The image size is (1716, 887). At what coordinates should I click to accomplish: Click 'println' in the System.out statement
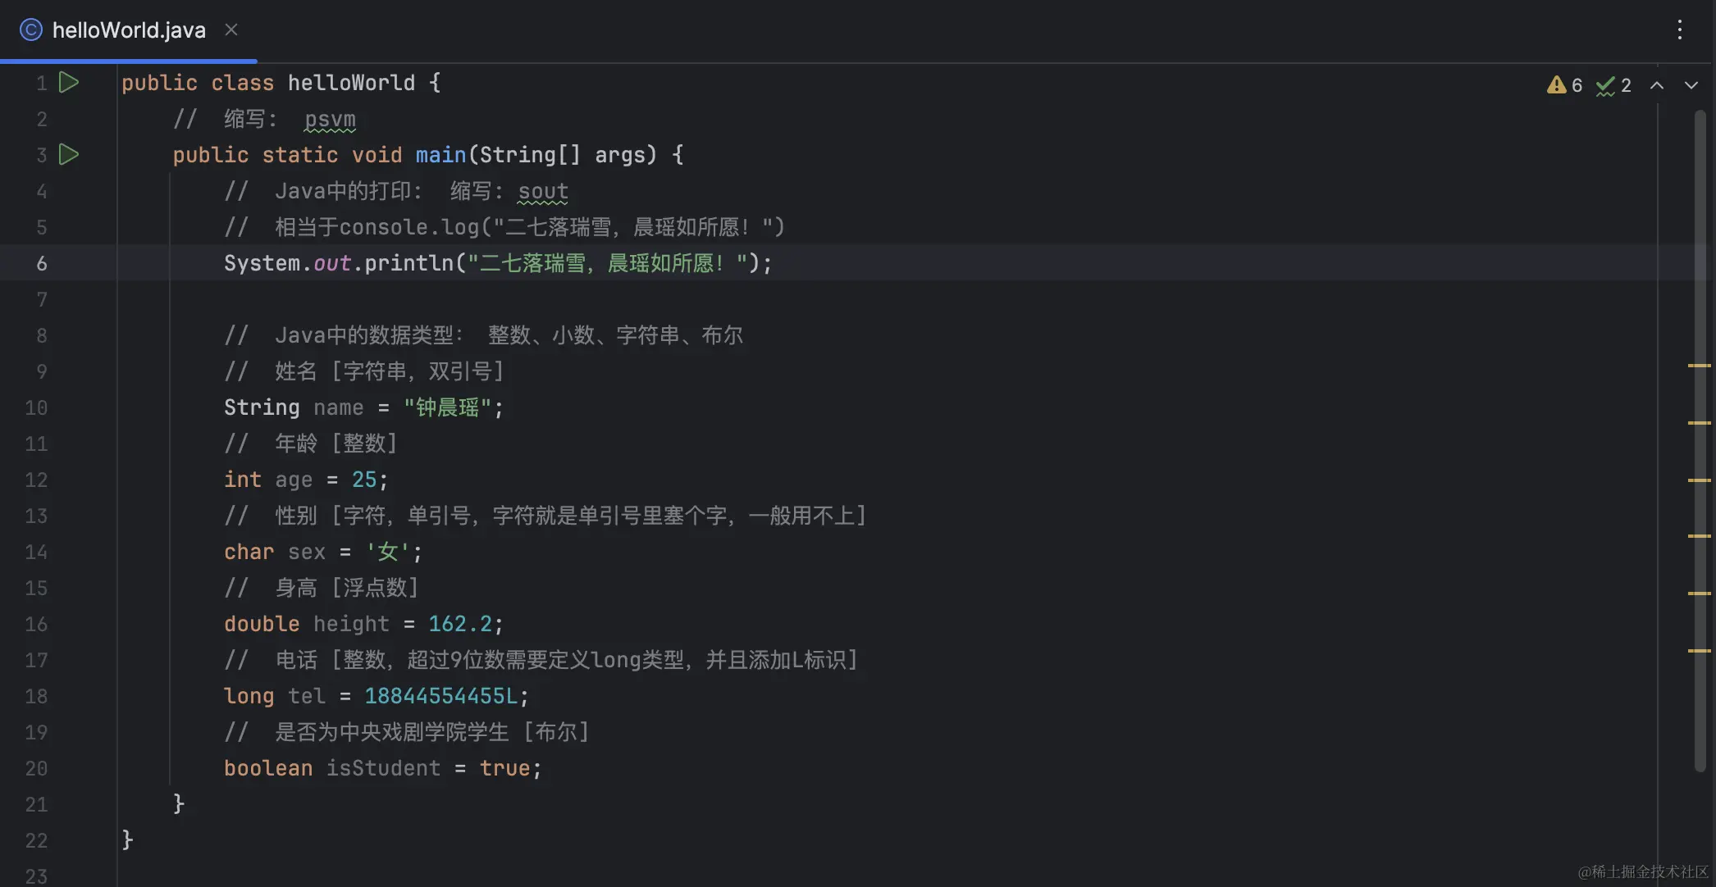(x=408, y=263)
